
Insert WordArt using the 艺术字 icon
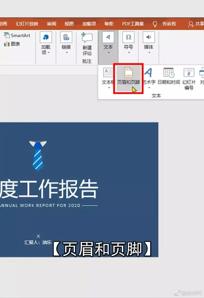coord(149,76)
